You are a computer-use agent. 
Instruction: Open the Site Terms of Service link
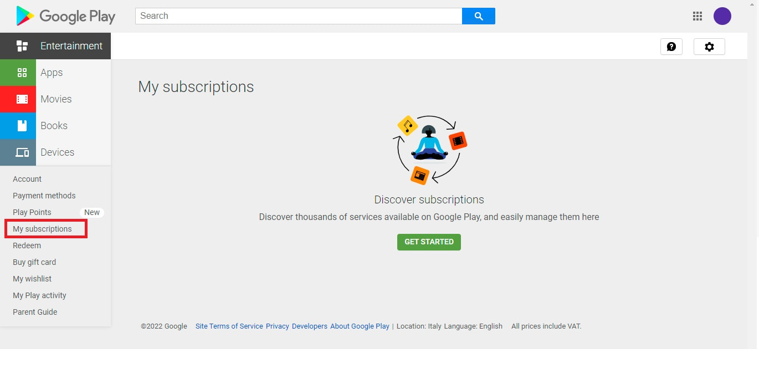click(x=229, y=326)
